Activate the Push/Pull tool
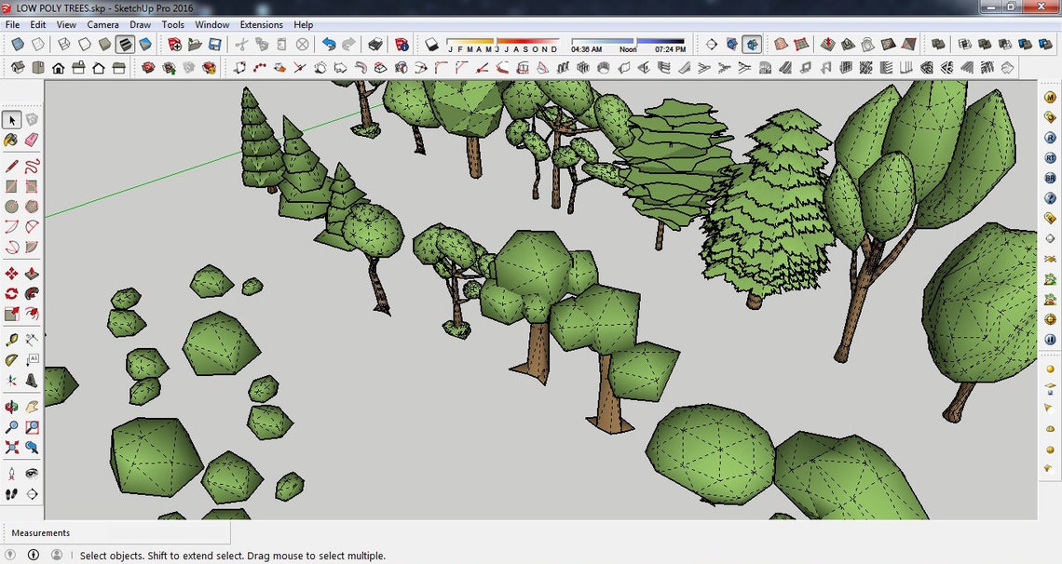This screenshot has height=564, width=1062. click(x=31, y=274)
